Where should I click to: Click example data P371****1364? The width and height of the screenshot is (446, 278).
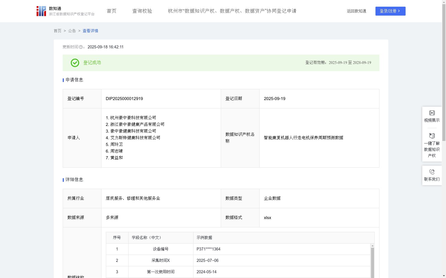coord(209,249)
